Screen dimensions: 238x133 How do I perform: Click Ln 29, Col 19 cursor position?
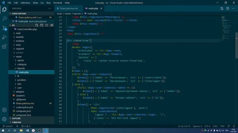184,126
